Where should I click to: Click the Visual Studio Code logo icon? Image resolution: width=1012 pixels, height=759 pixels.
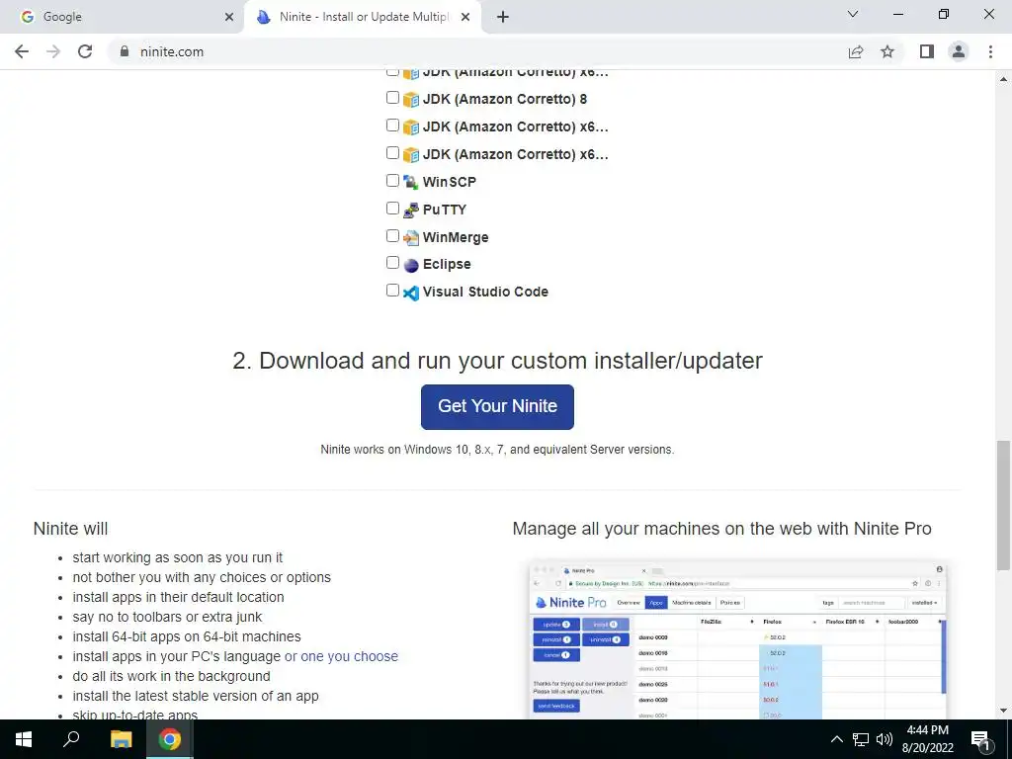[410, 293]
